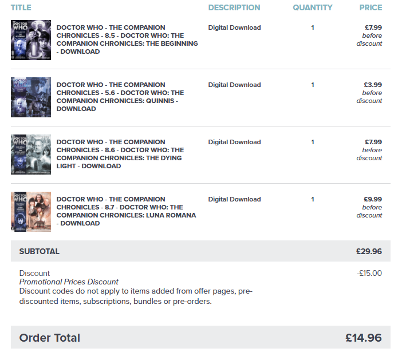Click the QUANTITY column header
Image resolution: width=398 pixels, height=360 pixels.
pos(313,7)
